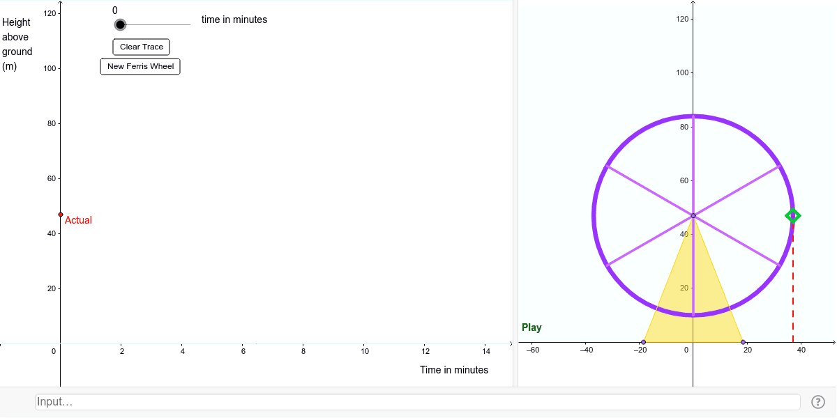The height and width of the screenshot is (418, 837).
Task: Click the left base point of yellow support
Action: pos(643,342)
